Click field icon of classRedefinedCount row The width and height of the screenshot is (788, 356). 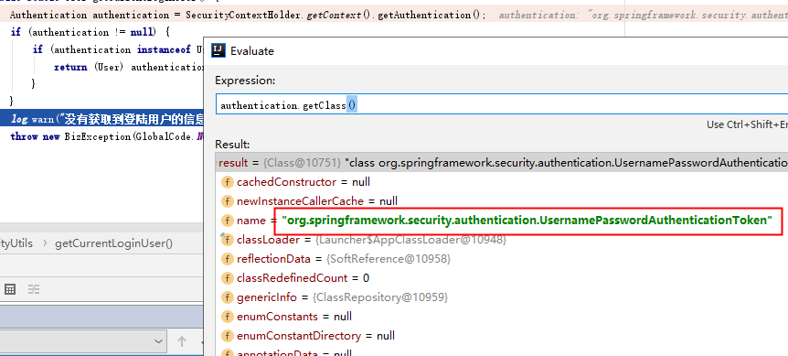pyautogui.click(x=227, y=278)
